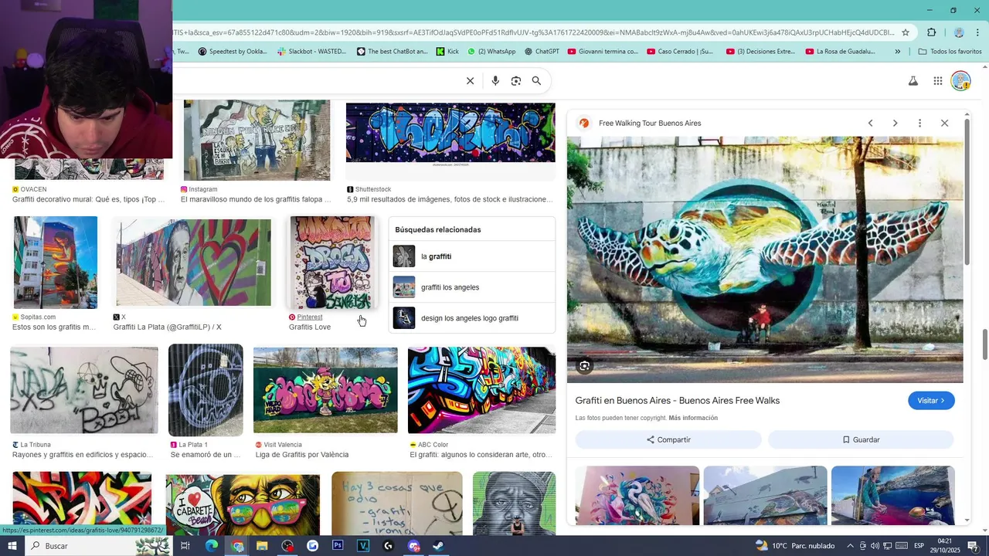This screenshot has width=989, height=556.
Task: Click 'Liga de Grafitis por València' caption
Action: click(302, 455)
